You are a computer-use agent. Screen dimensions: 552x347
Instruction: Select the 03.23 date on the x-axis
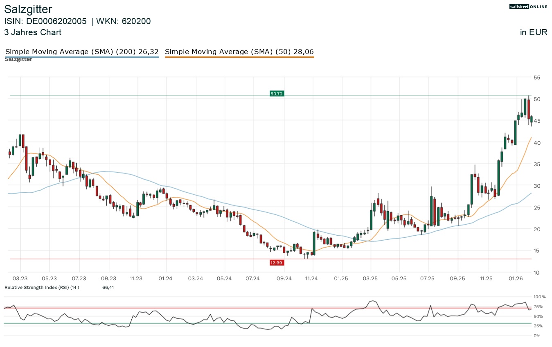(20, 279)
